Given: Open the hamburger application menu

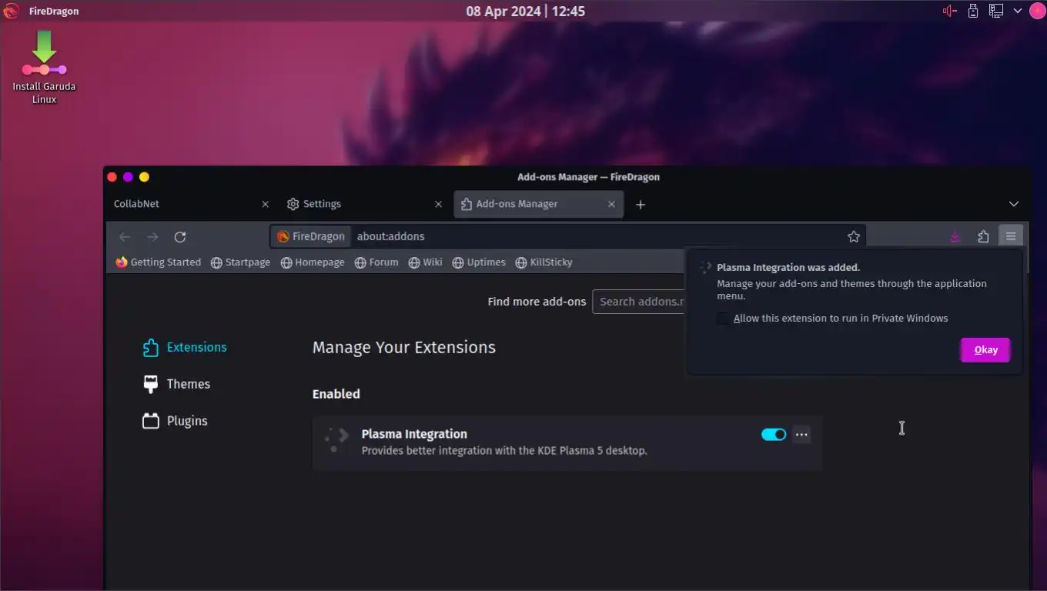Looking at the screenshot, I should (x=1011, y=236).
